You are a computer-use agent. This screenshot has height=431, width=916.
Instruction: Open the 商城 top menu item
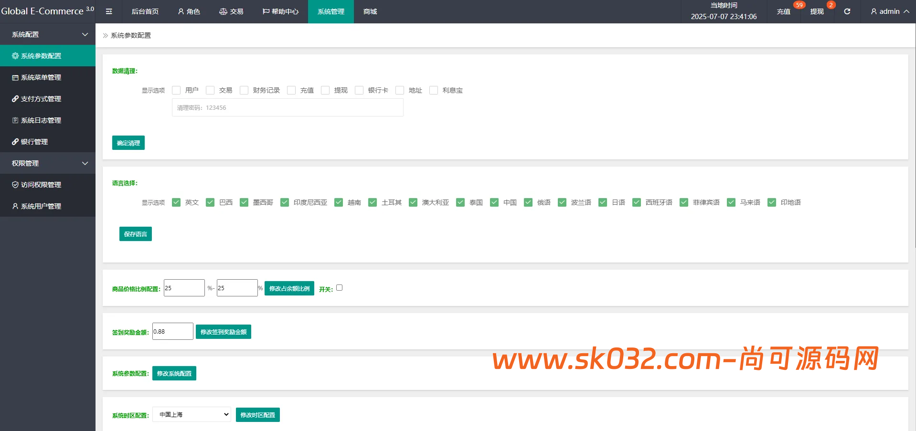(370, 11)
